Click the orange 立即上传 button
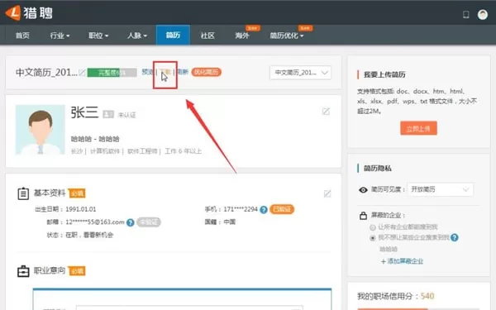Viewport: 496px width, 310px height. [x=418, y=128]
